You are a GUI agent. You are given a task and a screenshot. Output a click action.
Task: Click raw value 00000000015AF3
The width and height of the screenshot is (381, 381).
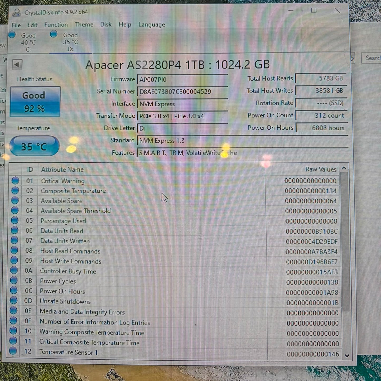coord(312,272)
